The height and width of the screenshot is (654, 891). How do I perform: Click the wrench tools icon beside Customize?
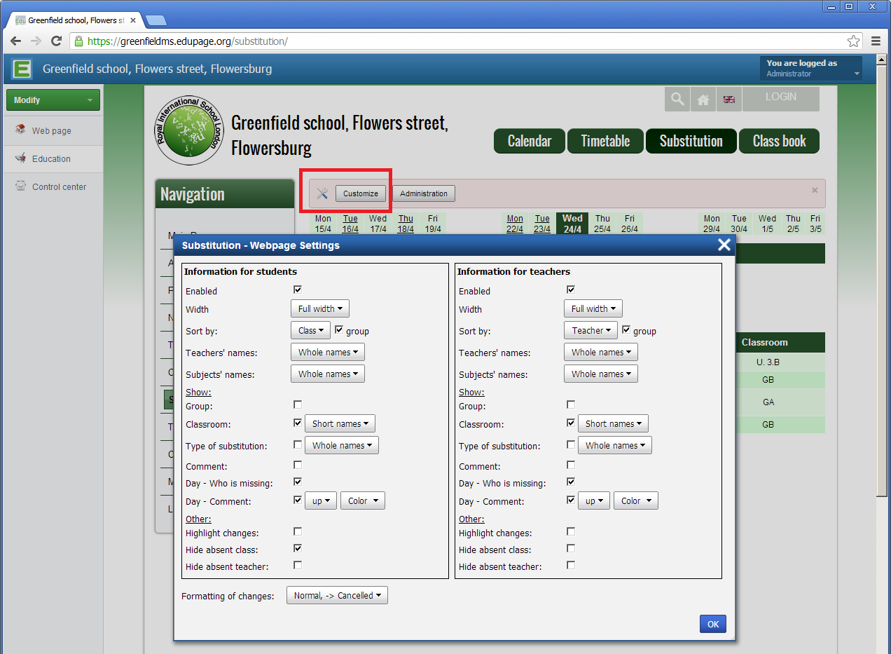click(322, 193)
